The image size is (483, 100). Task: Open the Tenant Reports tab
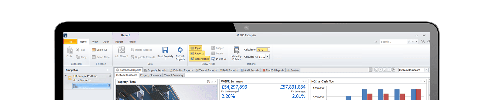(206, 70)
